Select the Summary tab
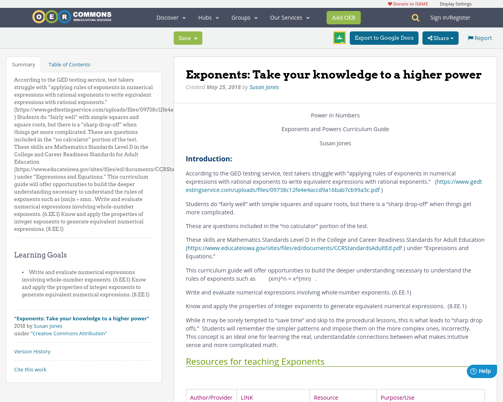 click(24, 64)
